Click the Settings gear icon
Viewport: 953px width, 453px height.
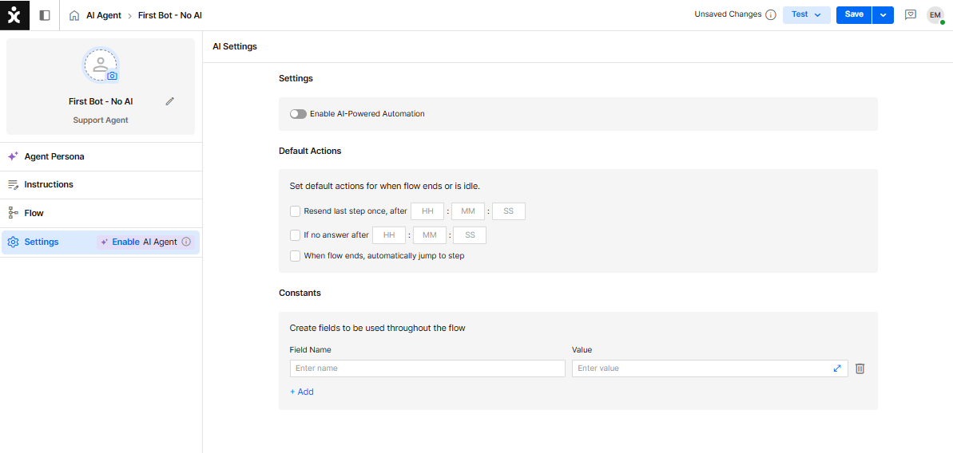[13, 242]
